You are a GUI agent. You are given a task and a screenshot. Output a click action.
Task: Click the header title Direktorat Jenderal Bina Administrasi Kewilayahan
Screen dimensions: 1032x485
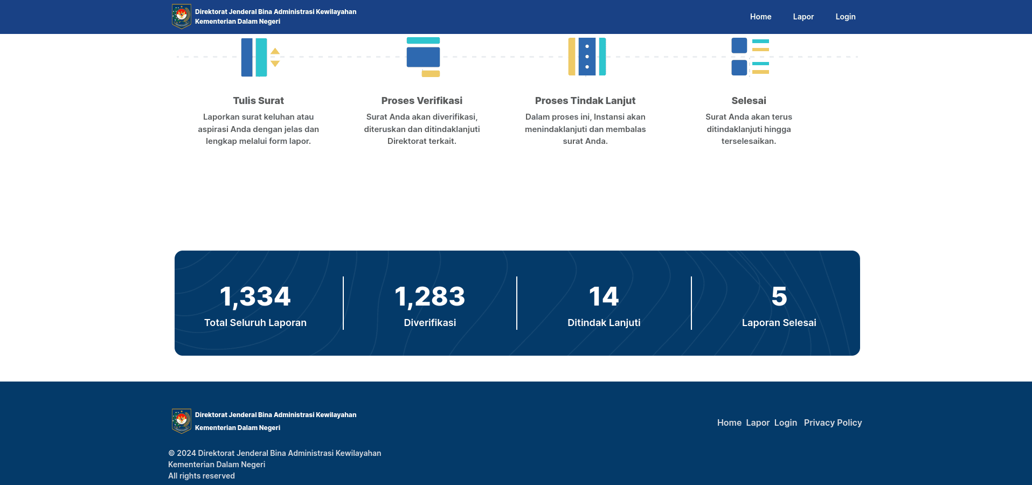[x=275, y=11]
